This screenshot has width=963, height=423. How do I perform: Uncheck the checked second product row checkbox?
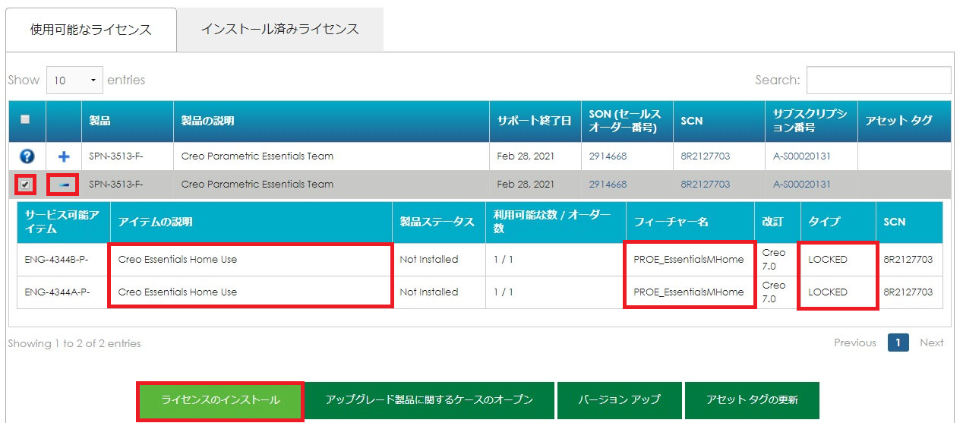point(26,184)
